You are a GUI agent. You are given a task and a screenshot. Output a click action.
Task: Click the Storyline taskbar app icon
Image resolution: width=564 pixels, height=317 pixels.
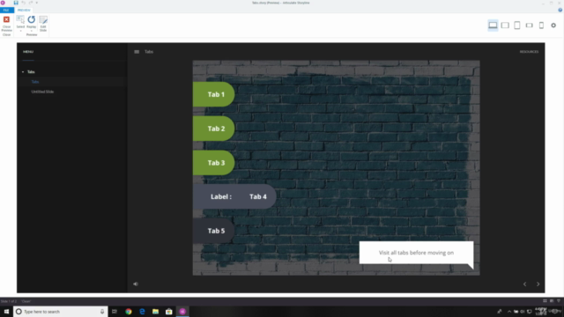[x=182, y=312]
